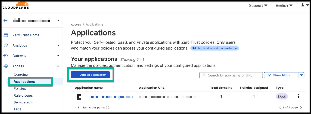311x114 pixels.
Task: Click the Cloudflare logo
Action: click(16, 5)
